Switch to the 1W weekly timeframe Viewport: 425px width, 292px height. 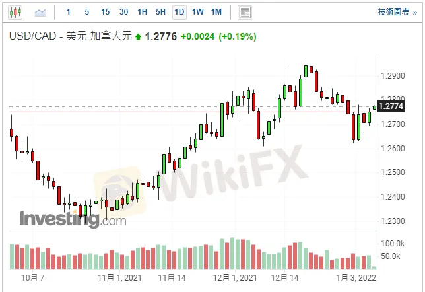tap(197, 12)
